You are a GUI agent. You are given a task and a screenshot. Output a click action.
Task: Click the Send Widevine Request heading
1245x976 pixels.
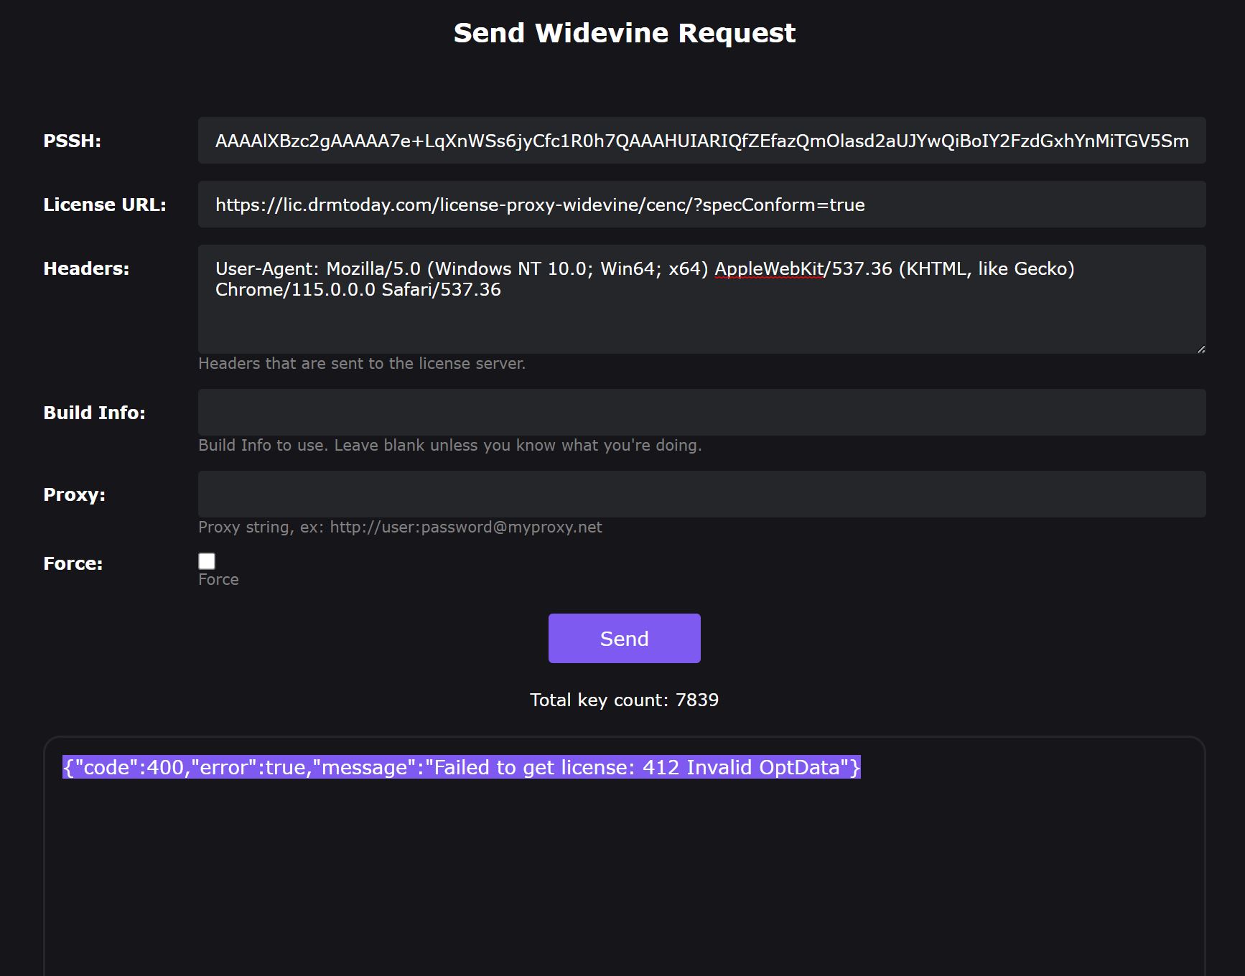coord(624,33)
